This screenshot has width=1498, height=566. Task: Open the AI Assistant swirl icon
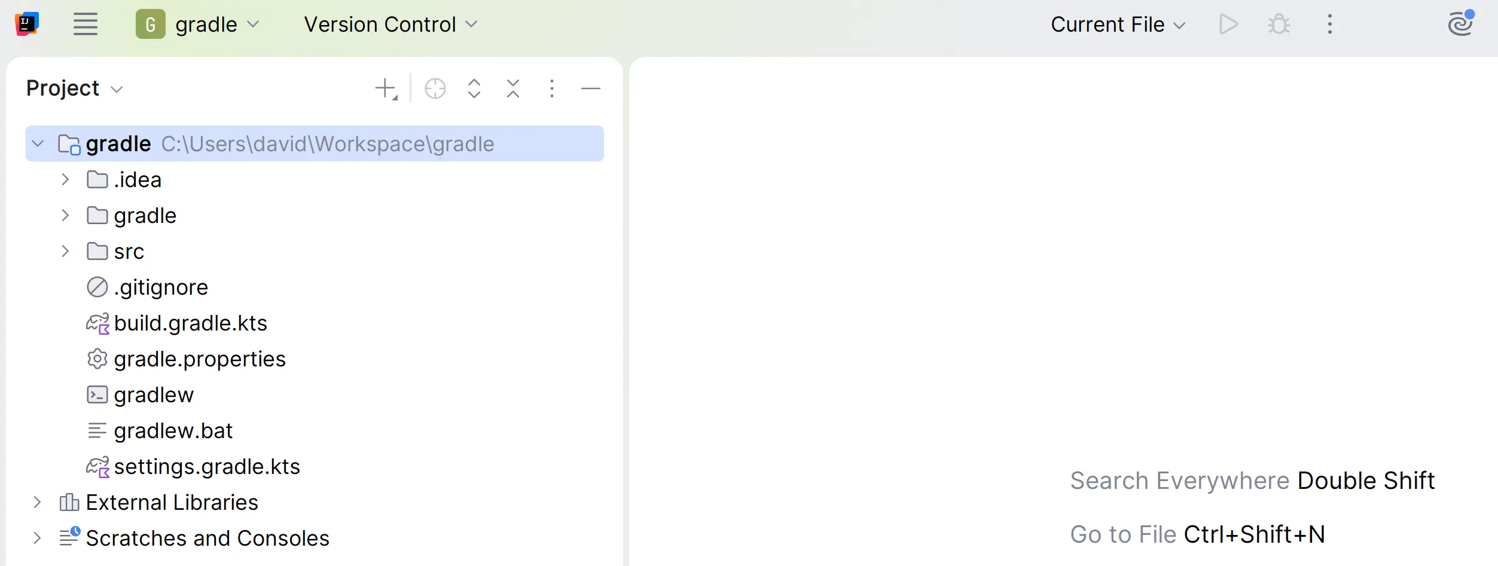coord(1460,25)
